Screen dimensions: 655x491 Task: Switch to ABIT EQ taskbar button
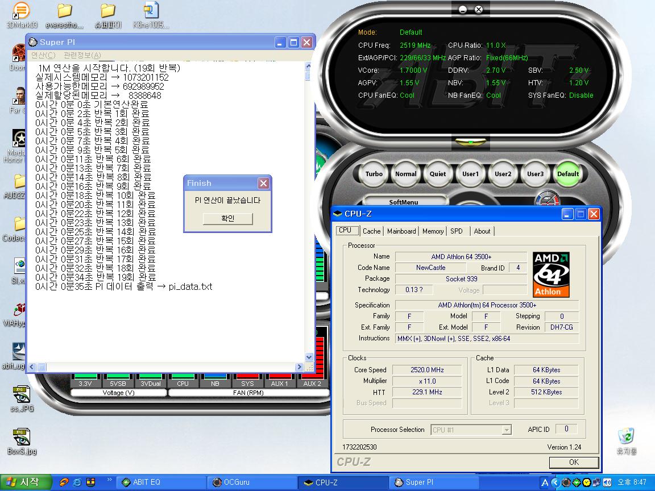pos(162,482)
